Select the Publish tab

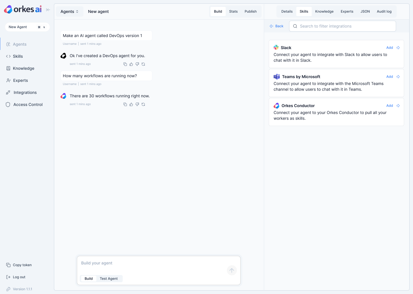(x=251, y=11)
